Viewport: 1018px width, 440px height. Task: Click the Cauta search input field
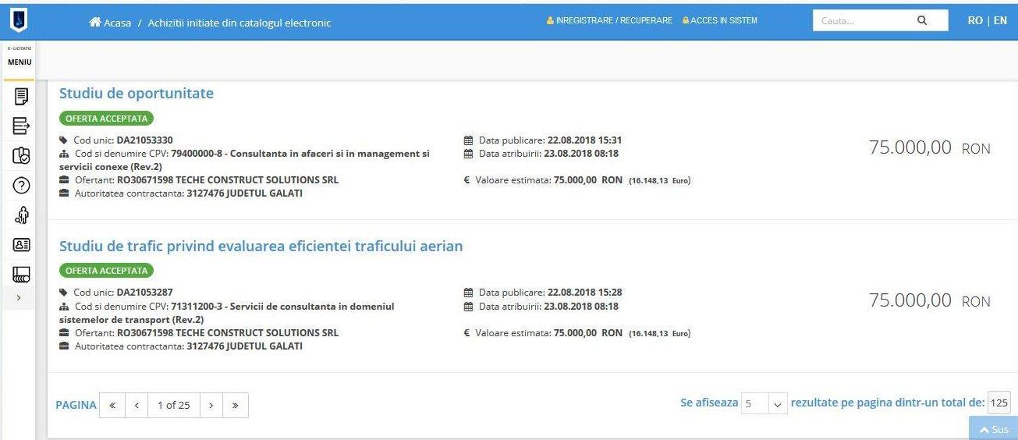coord(858,21)
